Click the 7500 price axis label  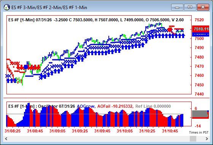199,38
